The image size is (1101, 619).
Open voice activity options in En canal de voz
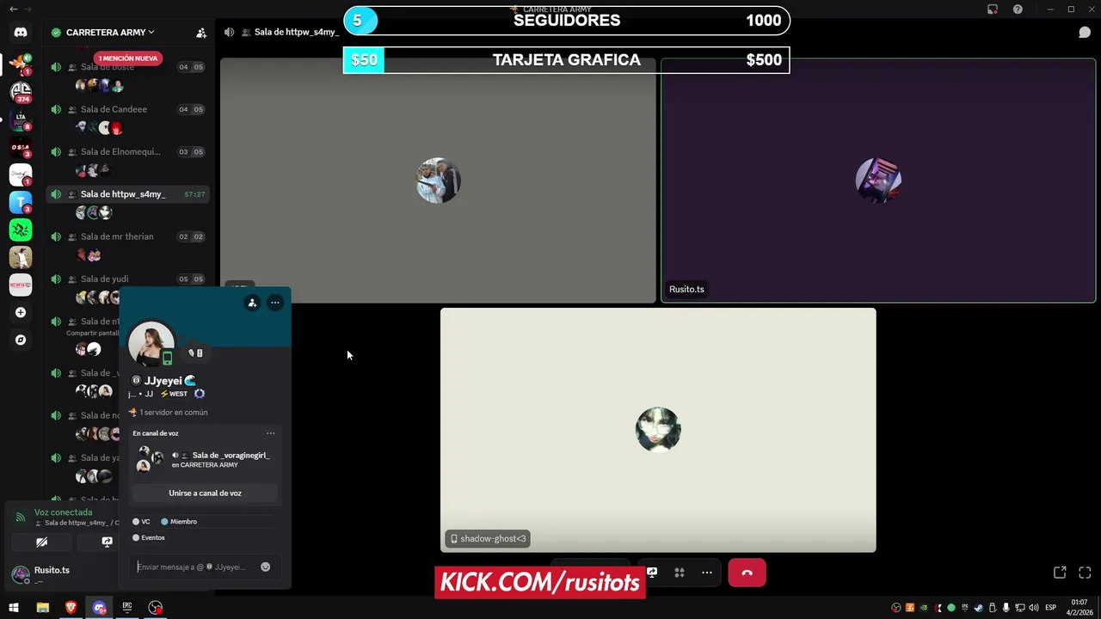pyautogui.click(x=270, y=433)
